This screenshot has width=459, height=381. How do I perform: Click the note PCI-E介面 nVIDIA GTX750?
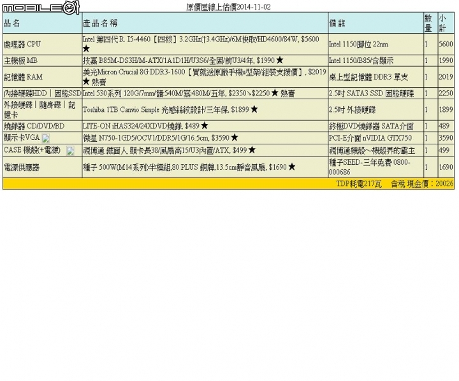370,137
